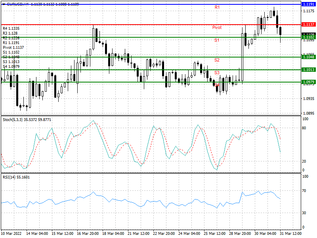
Task: Click the R4 1.1335 text in level list
Action: point(11,29)
